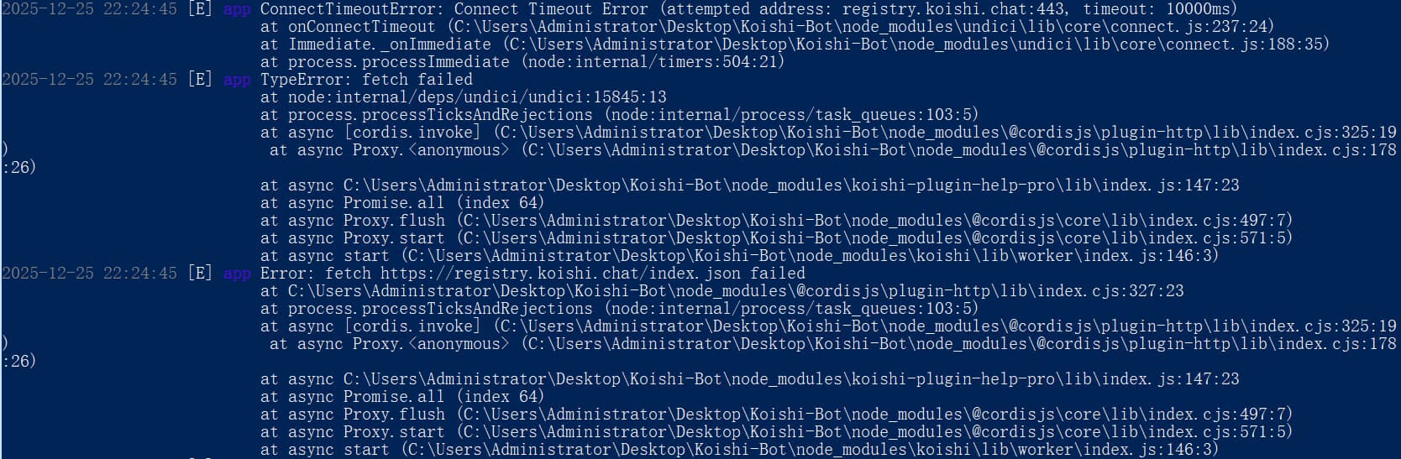Viewport: 1401px width, 459px height.
Task: Click "TypeError: fetch failed" message
Action: coord(366,80)
